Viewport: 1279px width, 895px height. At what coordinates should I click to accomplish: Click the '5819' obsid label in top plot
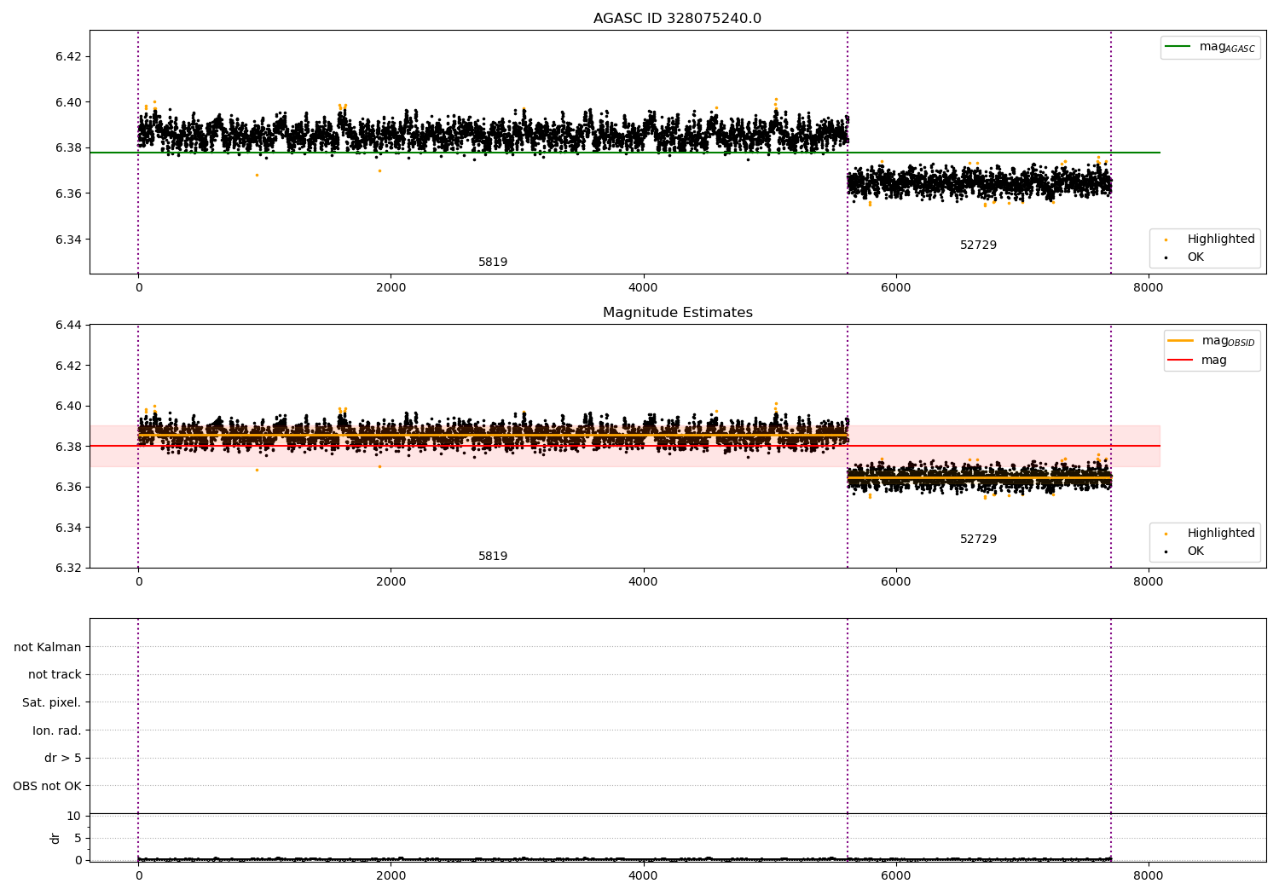(493, 263)
